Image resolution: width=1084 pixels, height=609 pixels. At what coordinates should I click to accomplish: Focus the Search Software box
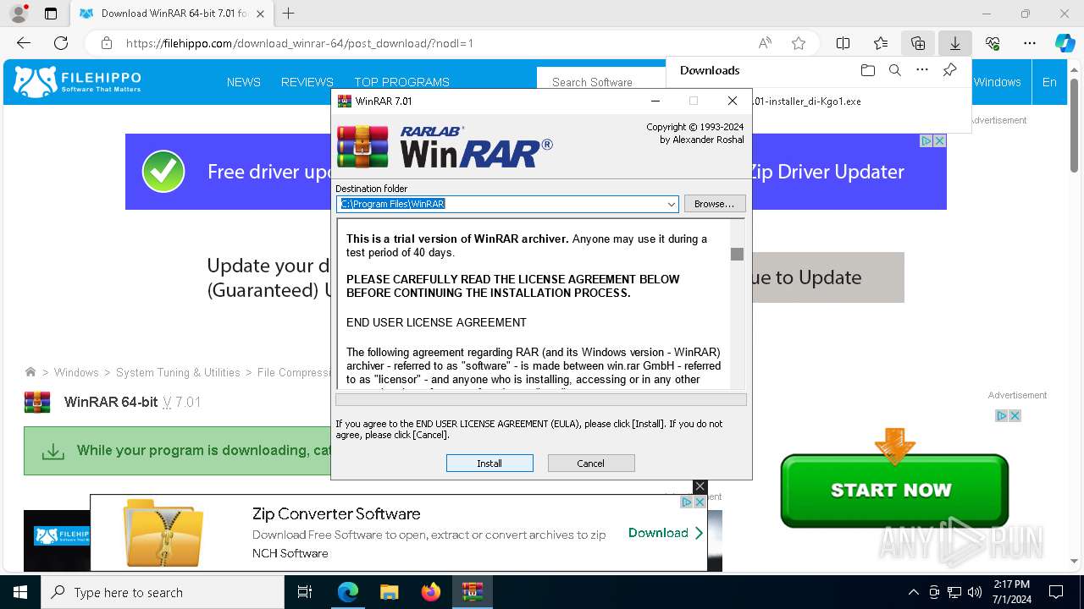click(x=601, y=82)
